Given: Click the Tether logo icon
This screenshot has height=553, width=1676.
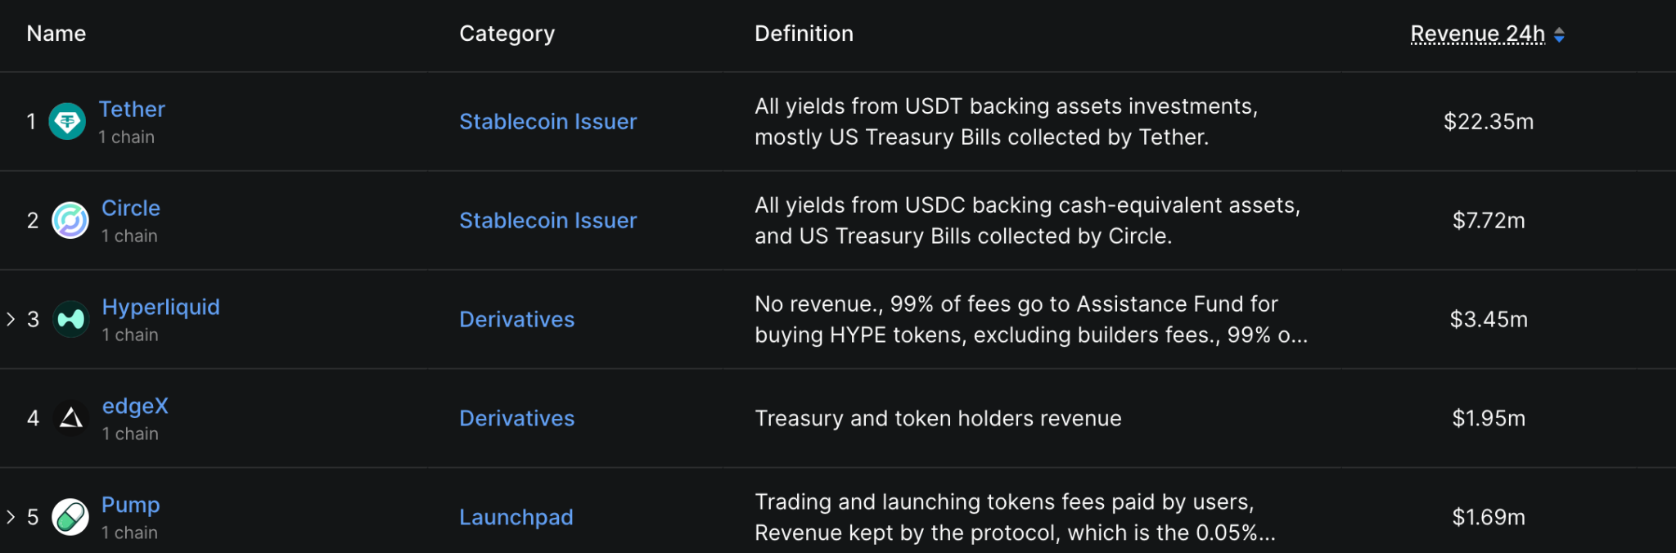Looking at the screenshot, I should pyautogui.click(x=67, y=122).
